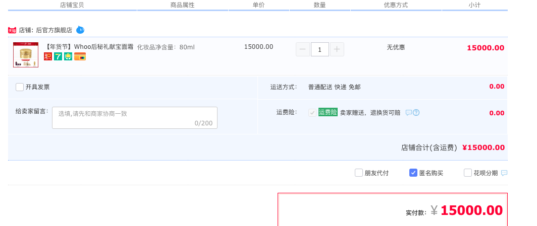This screenshot has width=537, height=226.
Task: Click the 小计 column header
Action: 474,5
